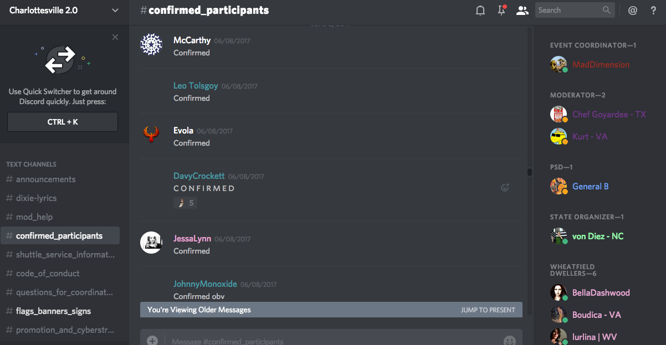Switch to the dixie-lyrics channel
Viewport: 666px width, 345px height.
coord(60,198)
